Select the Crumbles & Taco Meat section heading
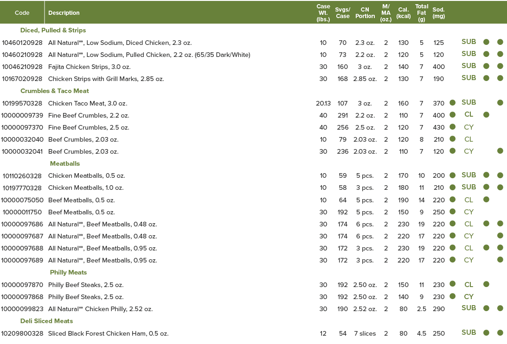Image resolution: width=507 pixels, height=344 pixels. click(x=55, y=91)
